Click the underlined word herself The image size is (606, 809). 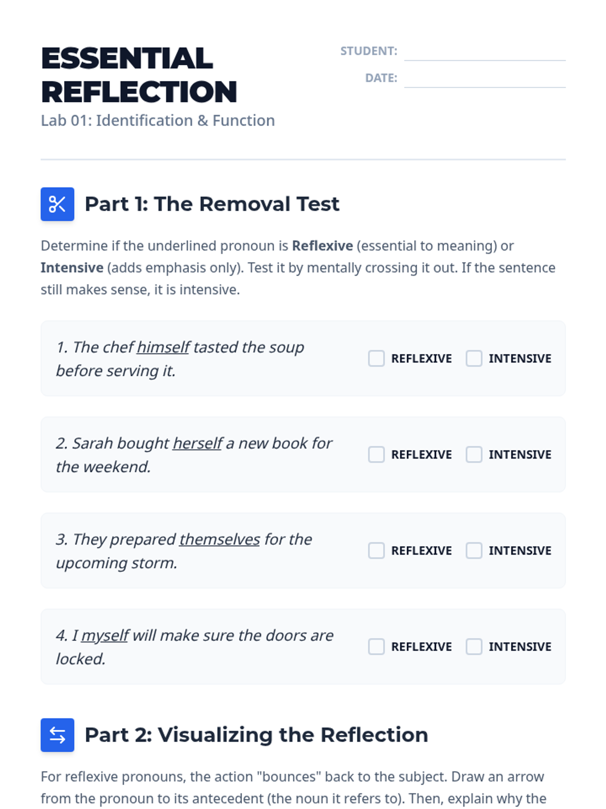click(x=197, y=443)
